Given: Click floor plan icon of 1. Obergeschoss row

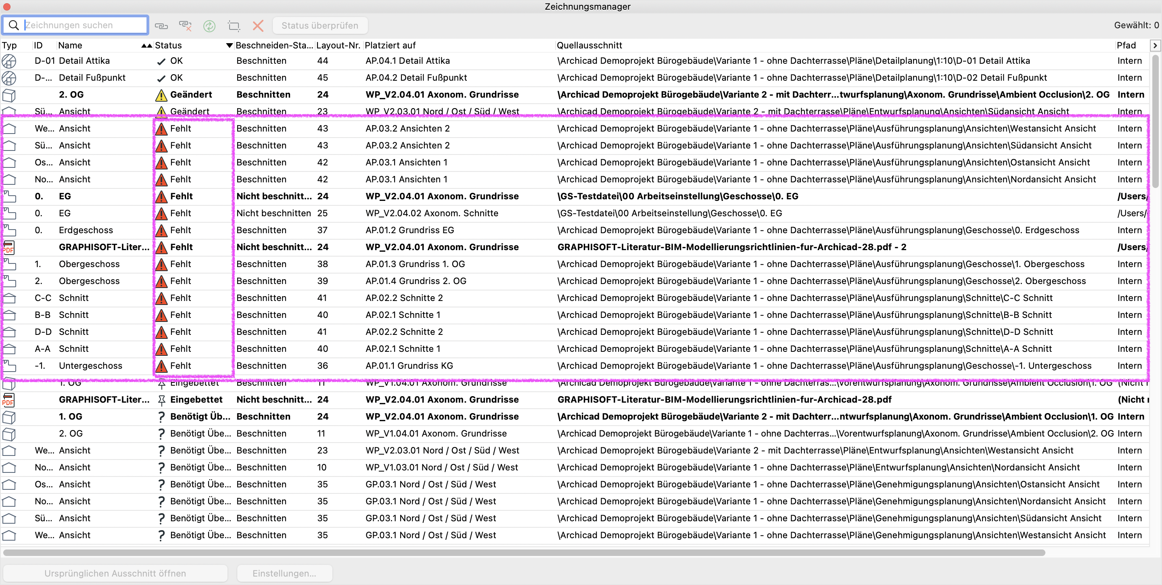Looking at the screenshot, I should pyautogui.click(x=9, y=264).
